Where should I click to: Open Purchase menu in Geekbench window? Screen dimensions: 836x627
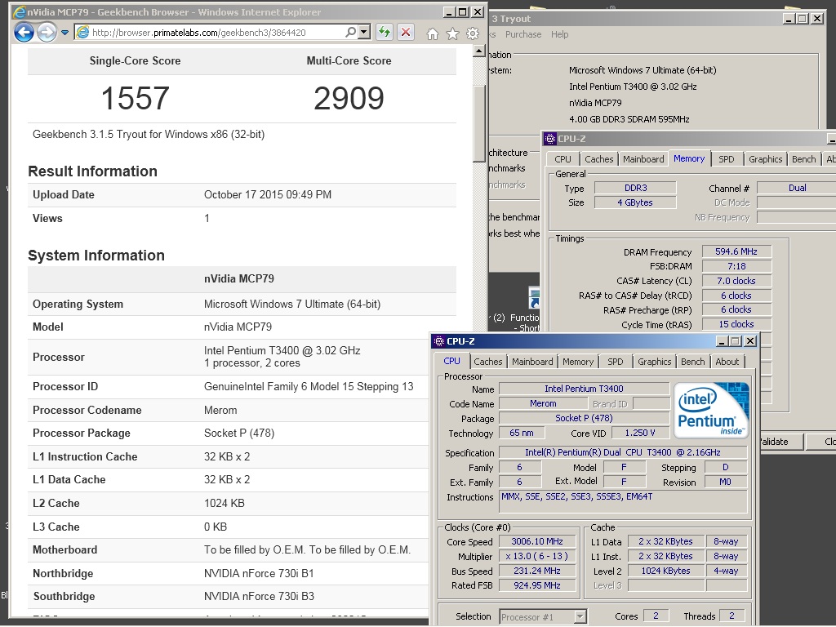coord(523,34)
